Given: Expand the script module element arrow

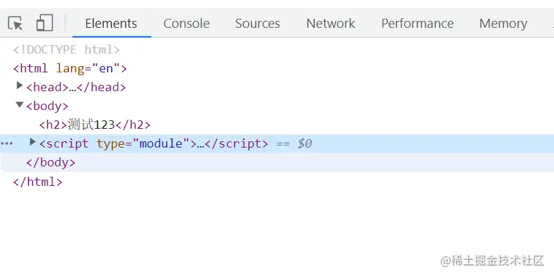Looking at the screenshot, I should [33, 142].
